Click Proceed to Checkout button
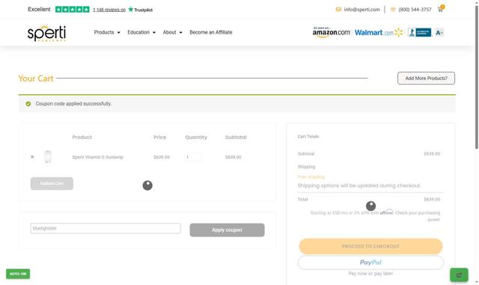The image size is (479, 285). pyautogui.click(x=370, y=246)
